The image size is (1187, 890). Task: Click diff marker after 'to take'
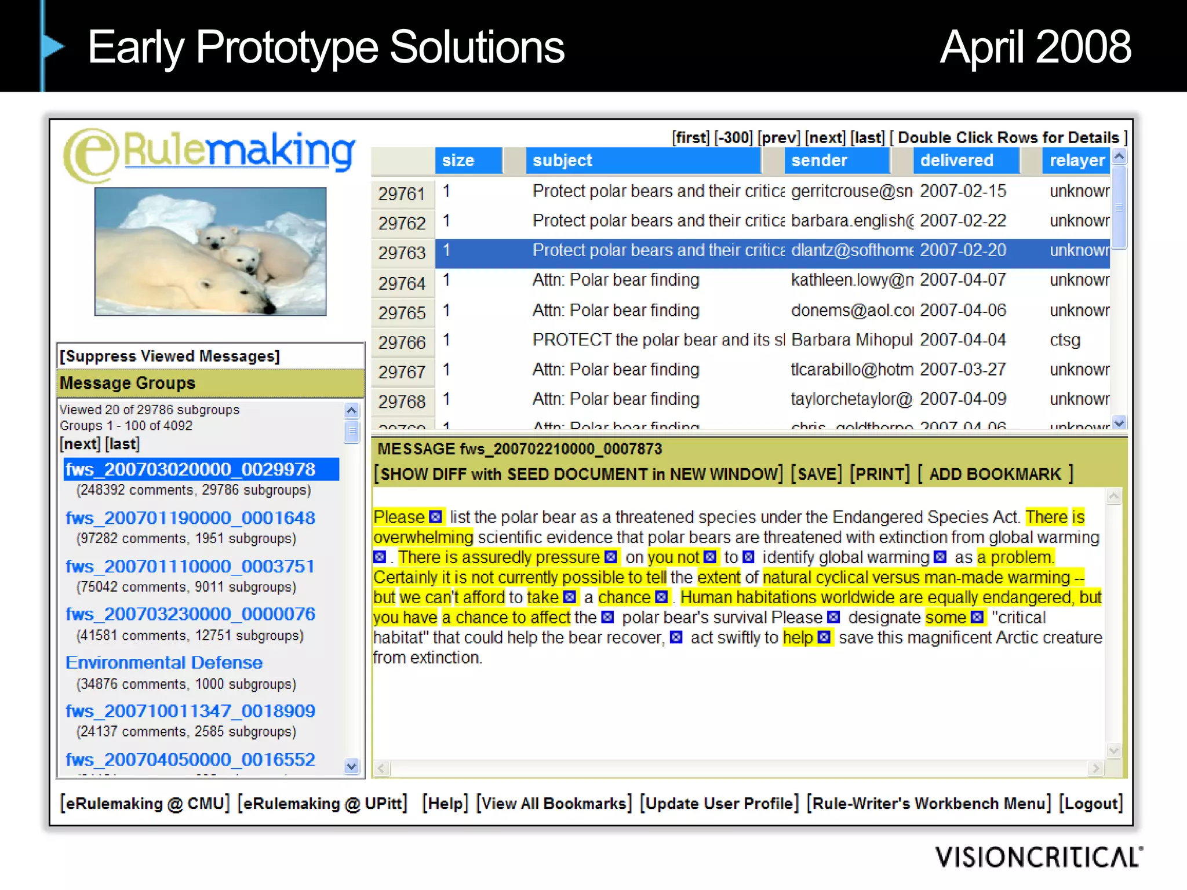click(570, 597)
